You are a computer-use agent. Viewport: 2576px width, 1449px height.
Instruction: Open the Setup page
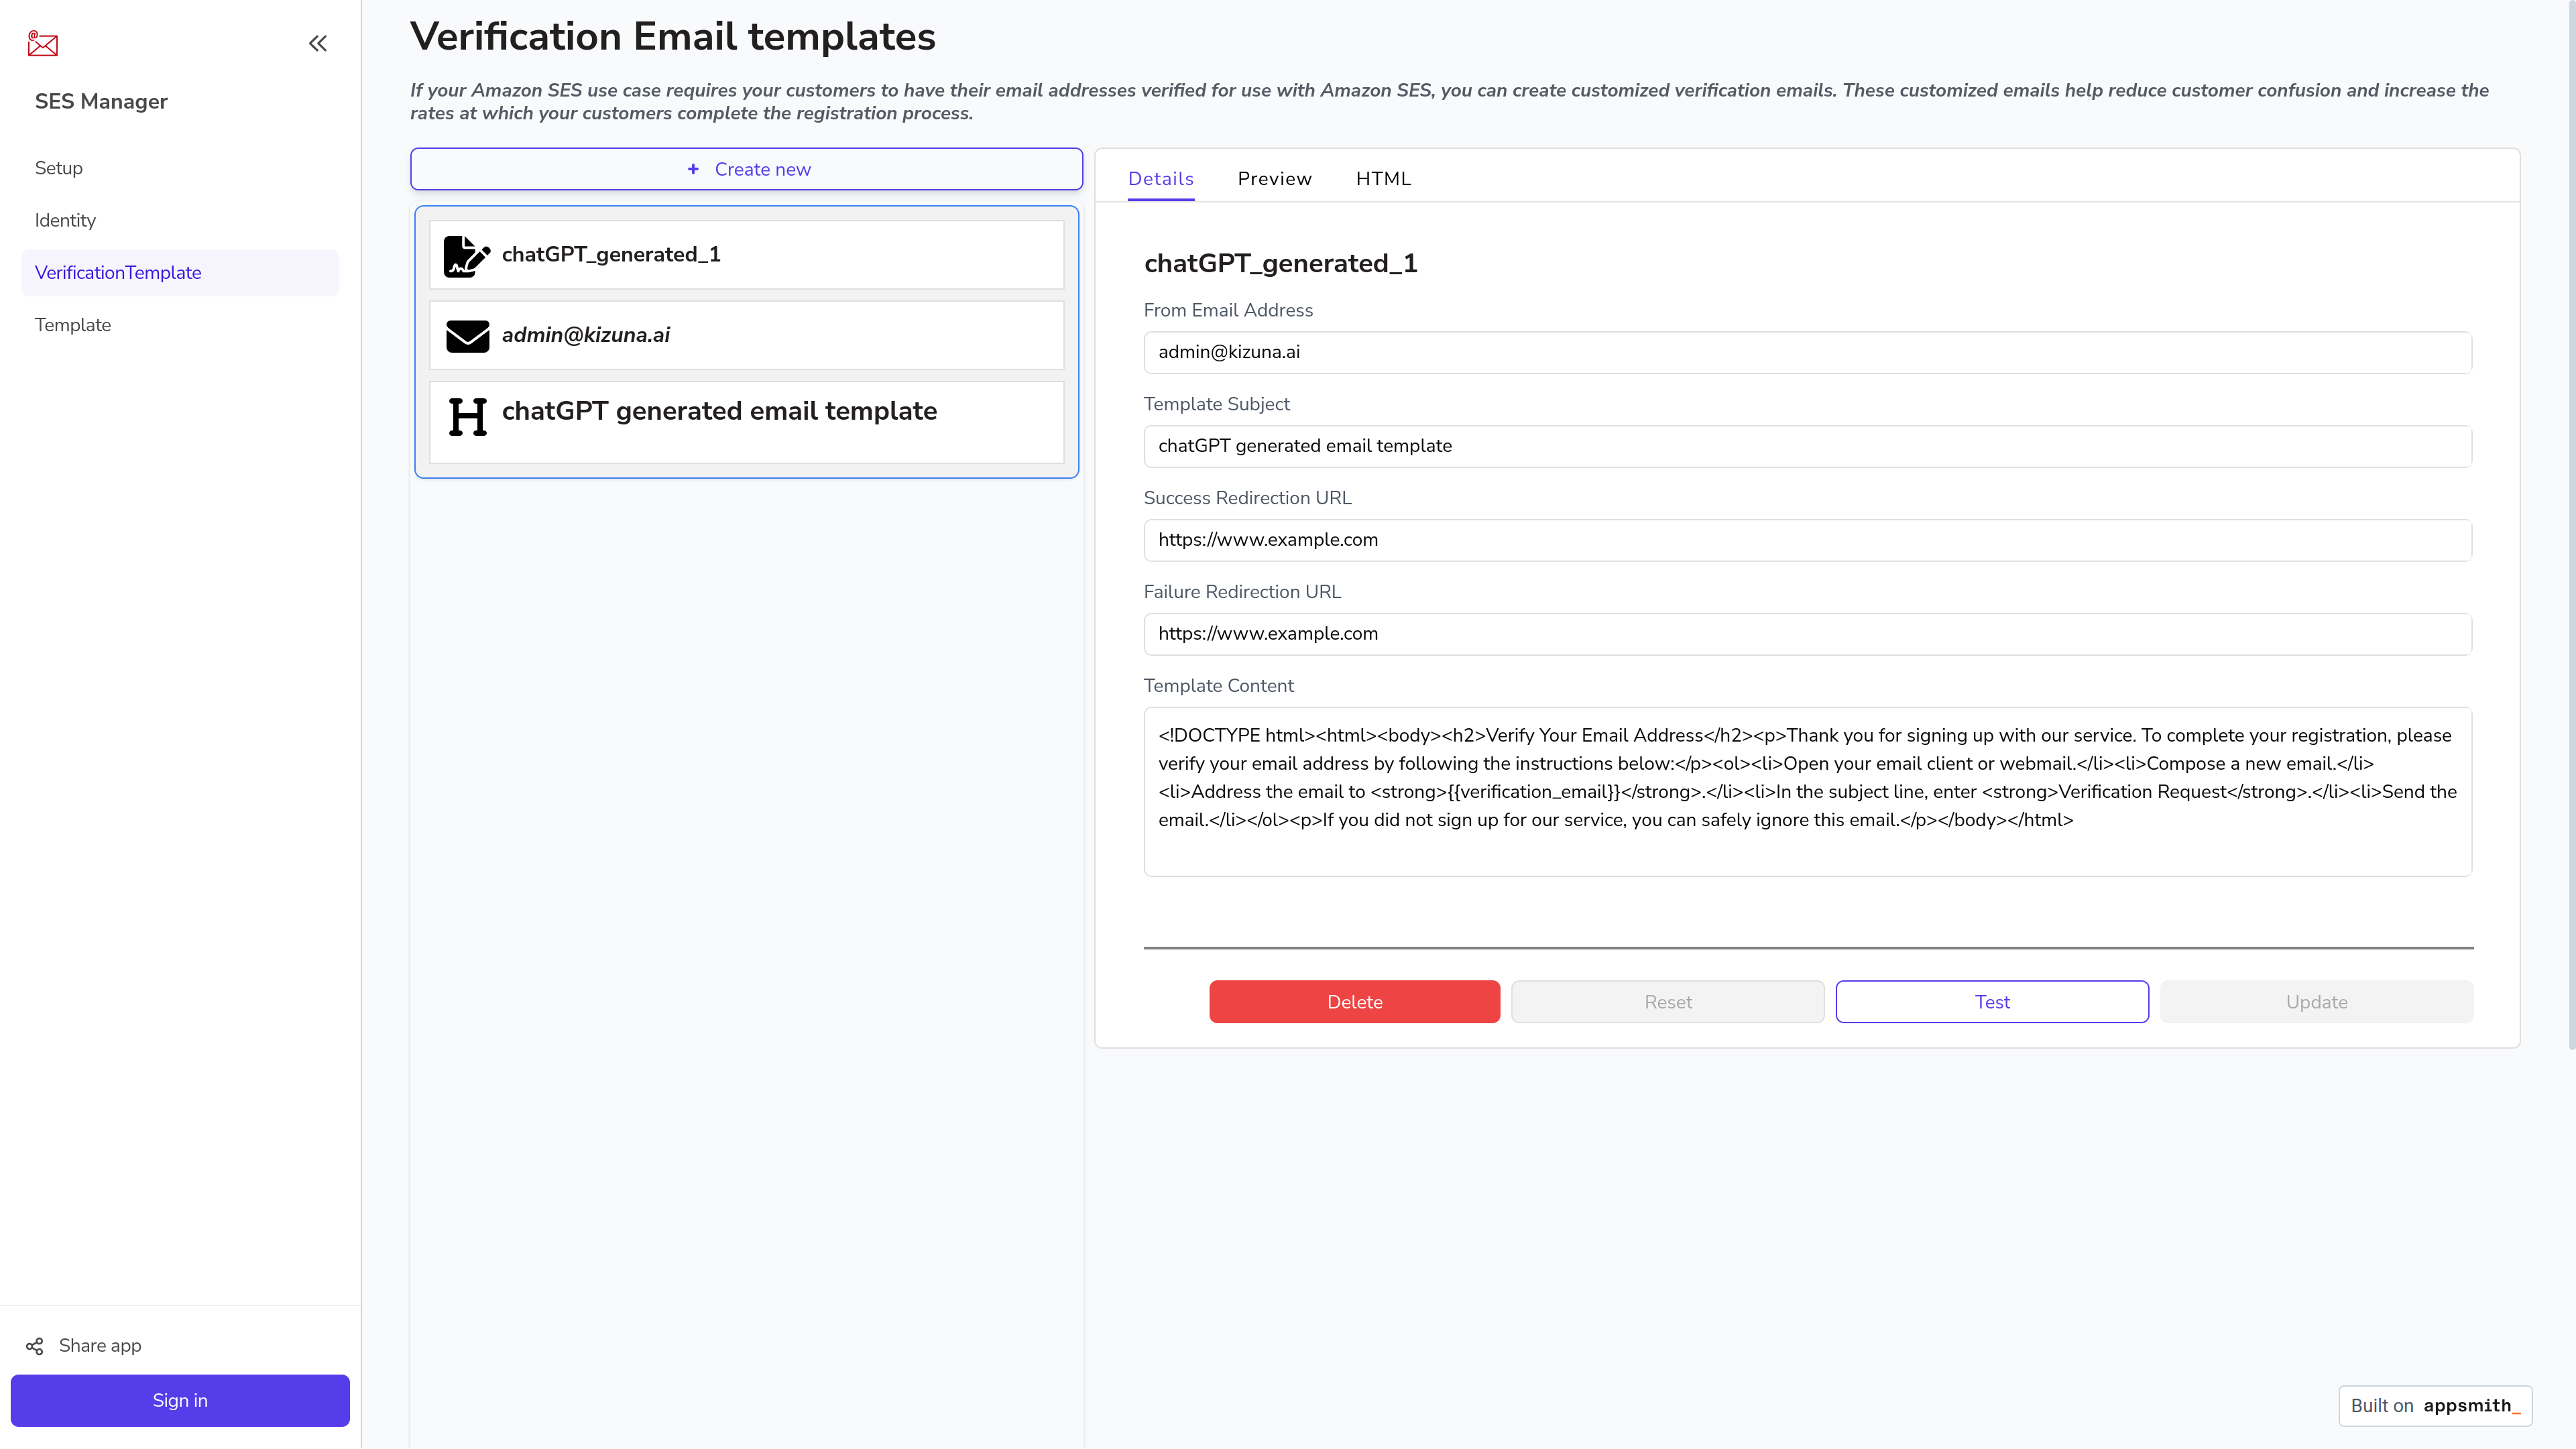59,168
